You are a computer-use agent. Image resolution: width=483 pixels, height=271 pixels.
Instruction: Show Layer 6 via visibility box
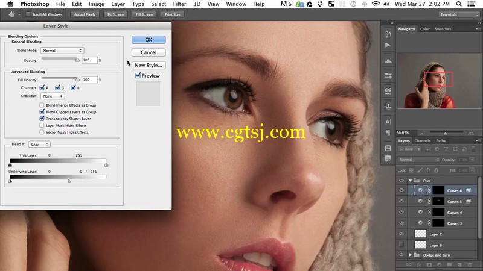pyautogui.click(x=401, y=245)
